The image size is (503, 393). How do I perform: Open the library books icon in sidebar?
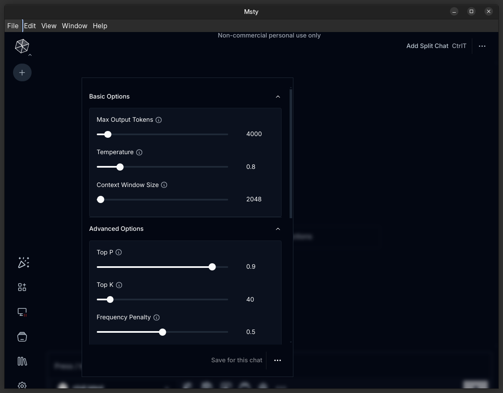[x=22, y=361]
